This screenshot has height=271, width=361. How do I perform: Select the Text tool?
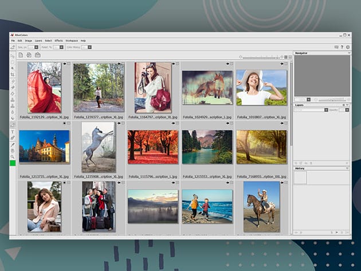point(13,132)
